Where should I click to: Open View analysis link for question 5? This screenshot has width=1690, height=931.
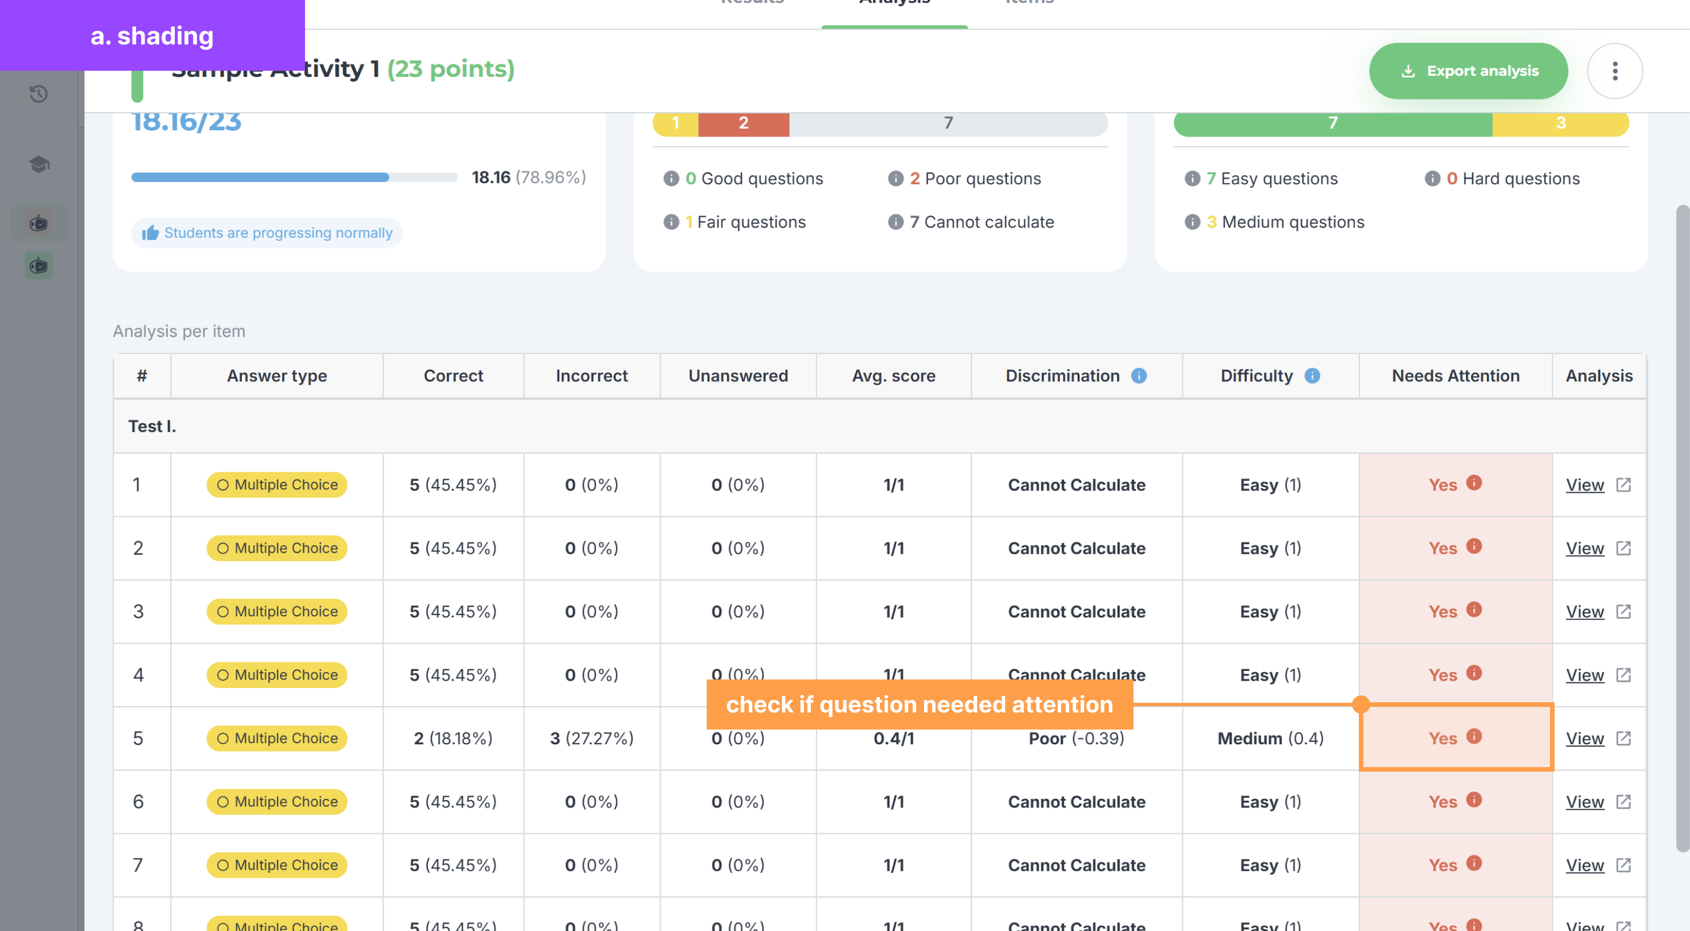tap(1584, 738)
